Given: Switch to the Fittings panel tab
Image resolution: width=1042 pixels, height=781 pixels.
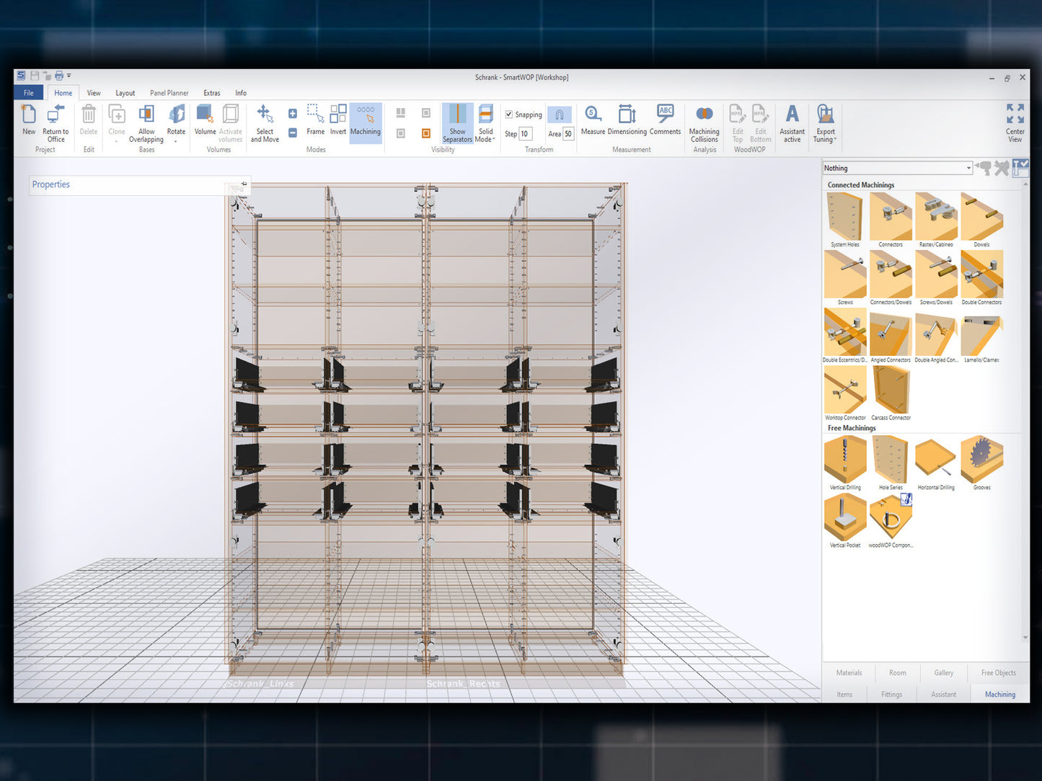Looking at the screenshot, I should [x=891, y=695].
